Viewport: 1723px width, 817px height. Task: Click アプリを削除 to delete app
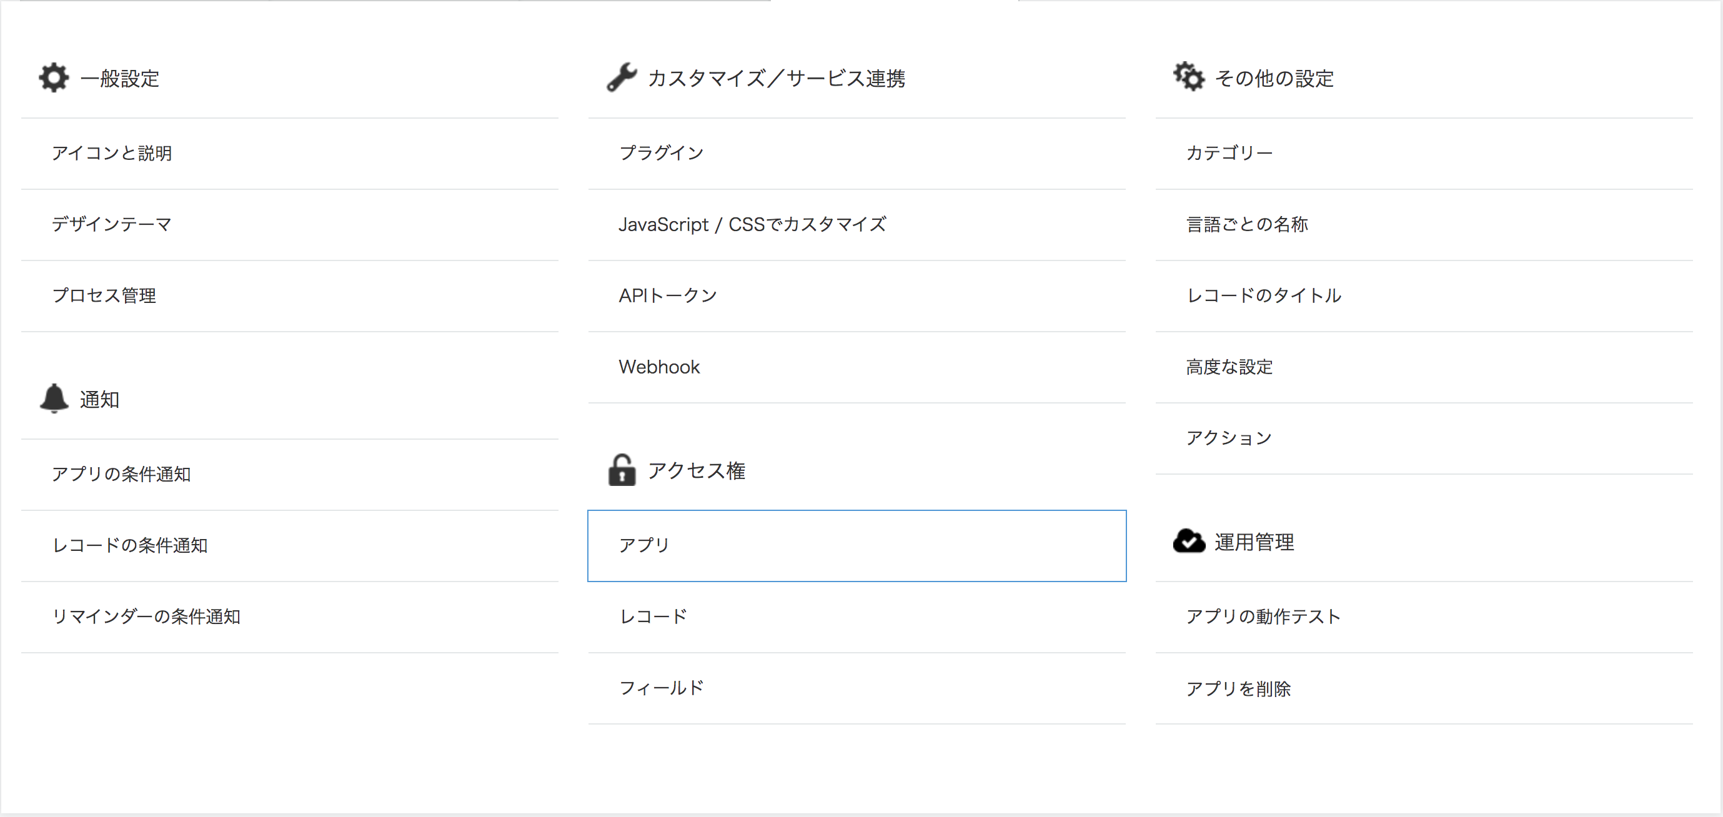pyautogui.click(x=1424, y=688)
